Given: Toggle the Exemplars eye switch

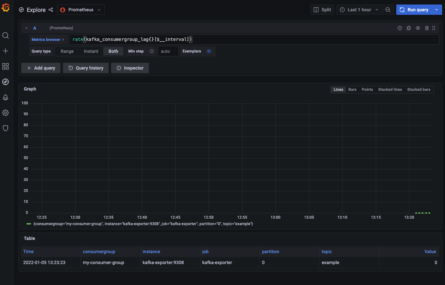Looking at the screenshot, I should (209, 51).
